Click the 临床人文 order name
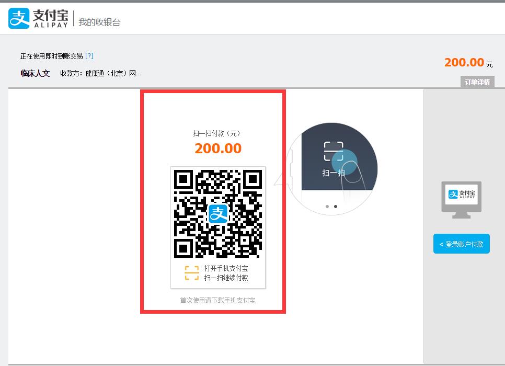Viewport: 505px width, 366px height. (35, 73)
